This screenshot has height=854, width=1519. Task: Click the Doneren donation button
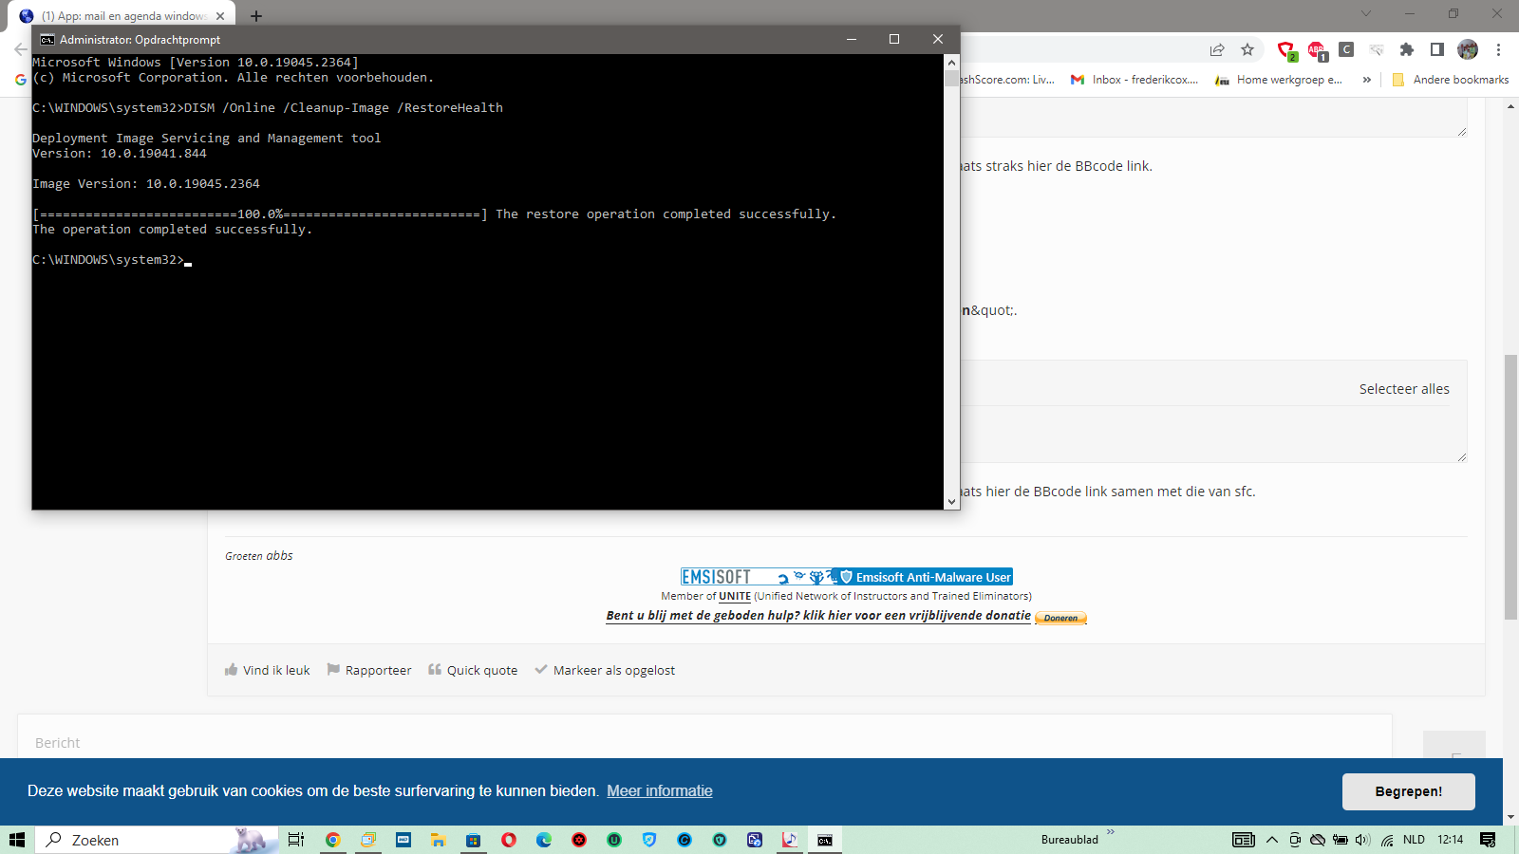1060,618
